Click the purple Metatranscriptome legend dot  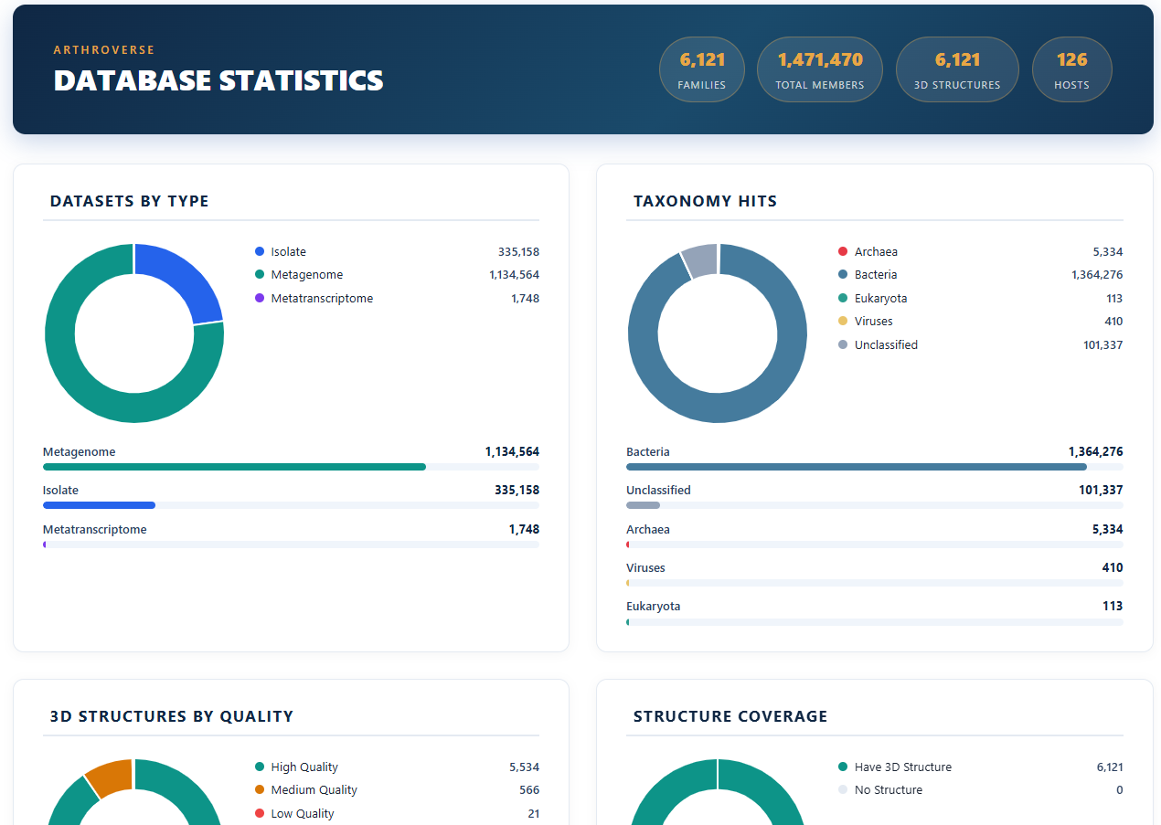(x=260, y=298)
